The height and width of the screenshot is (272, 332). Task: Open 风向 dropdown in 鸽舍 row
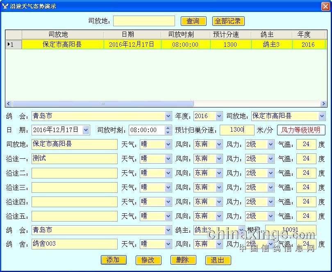tap(219, 244)
